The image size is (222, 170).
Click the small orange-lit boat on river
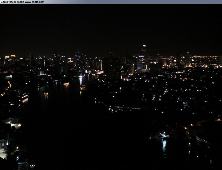[x=46, y=94]
